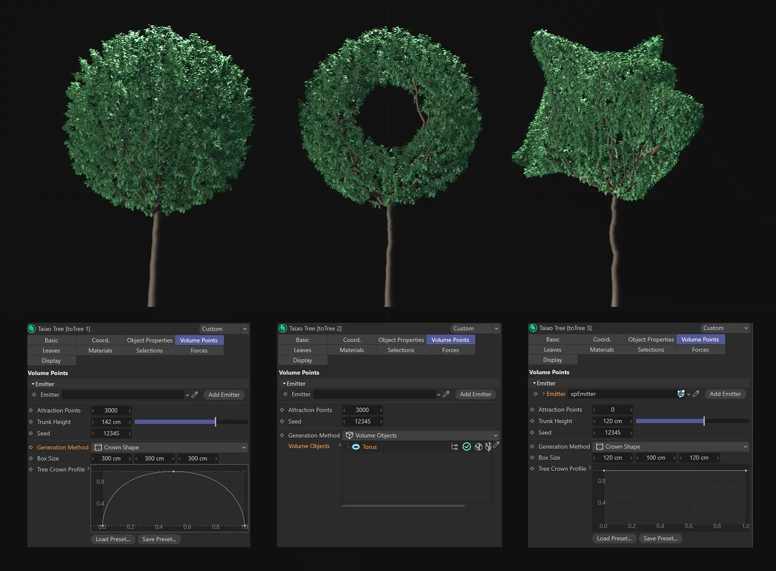Click the hierarchy icon in Torus row
This screenshot has width=776, height=571.
click(454, 447)
